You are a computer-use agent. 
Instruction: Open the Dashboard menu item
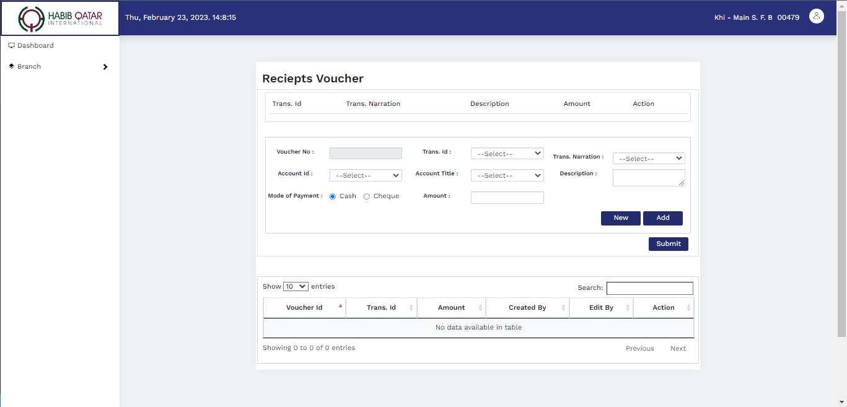tap(35, 45)
